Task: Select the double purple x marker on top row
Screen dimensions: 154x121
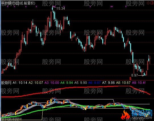Action: pos(112,7)
